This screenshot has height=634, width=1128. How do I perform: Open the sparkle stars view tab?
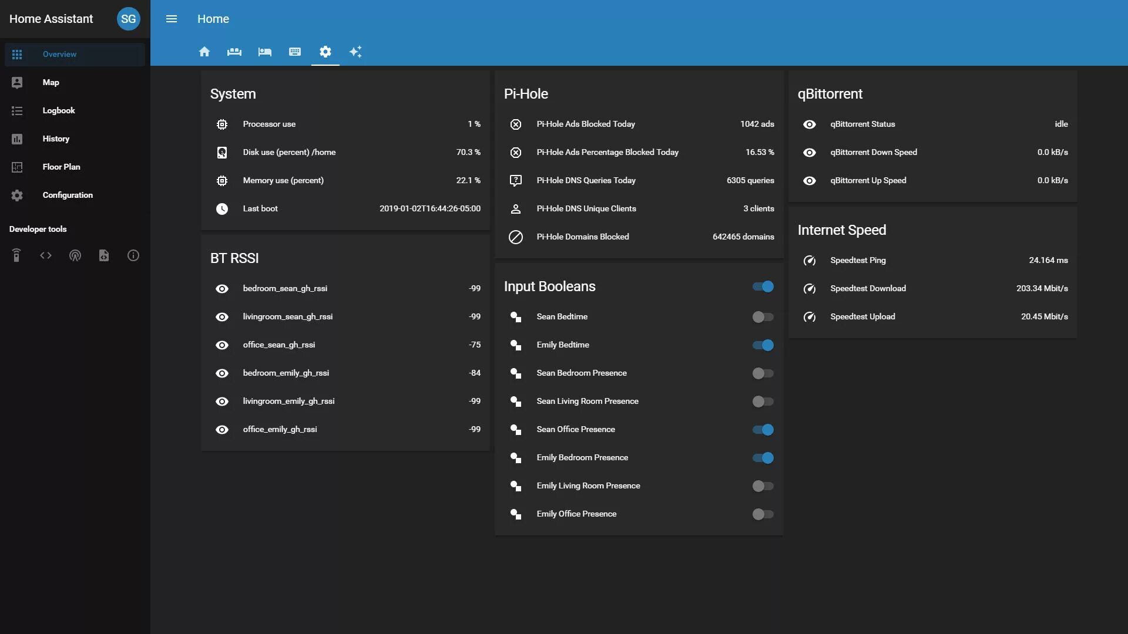[x=355, y=52]
